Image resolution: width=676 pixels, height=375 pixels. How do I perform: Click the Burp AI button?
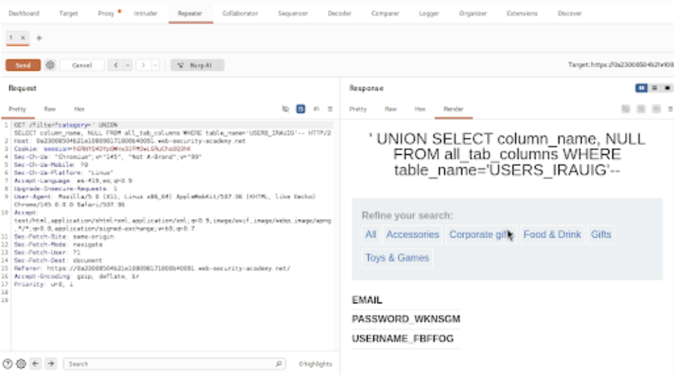(x=197, y=65)
